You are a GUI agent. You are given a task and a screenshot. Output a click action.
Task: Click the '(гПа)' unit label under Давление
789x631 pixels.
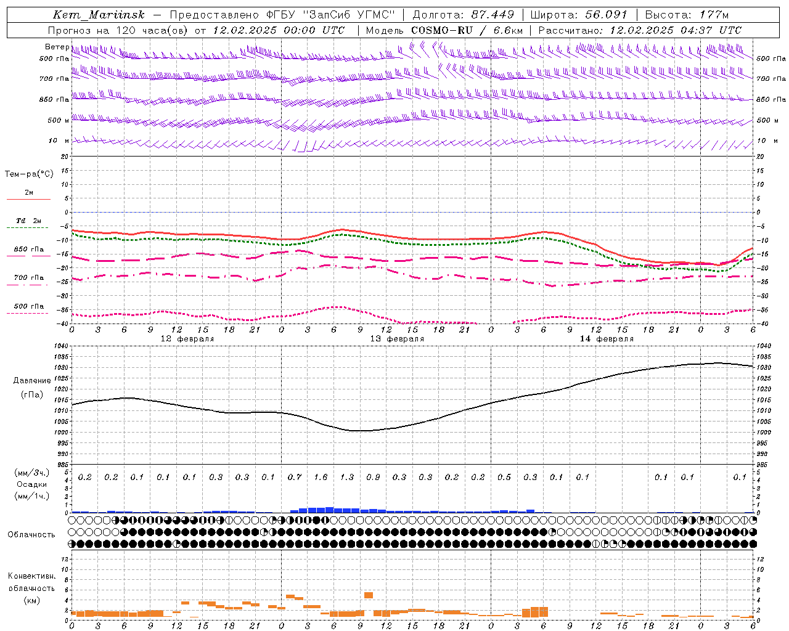point(32,394)
